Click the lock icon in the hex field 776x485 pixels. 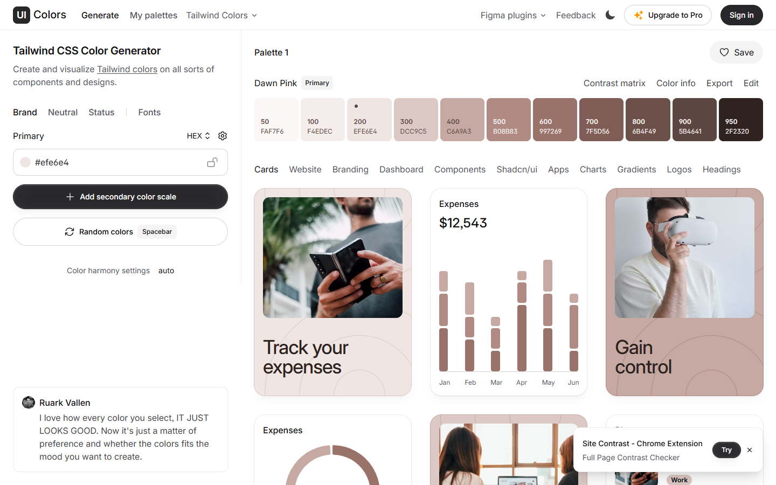212,162
